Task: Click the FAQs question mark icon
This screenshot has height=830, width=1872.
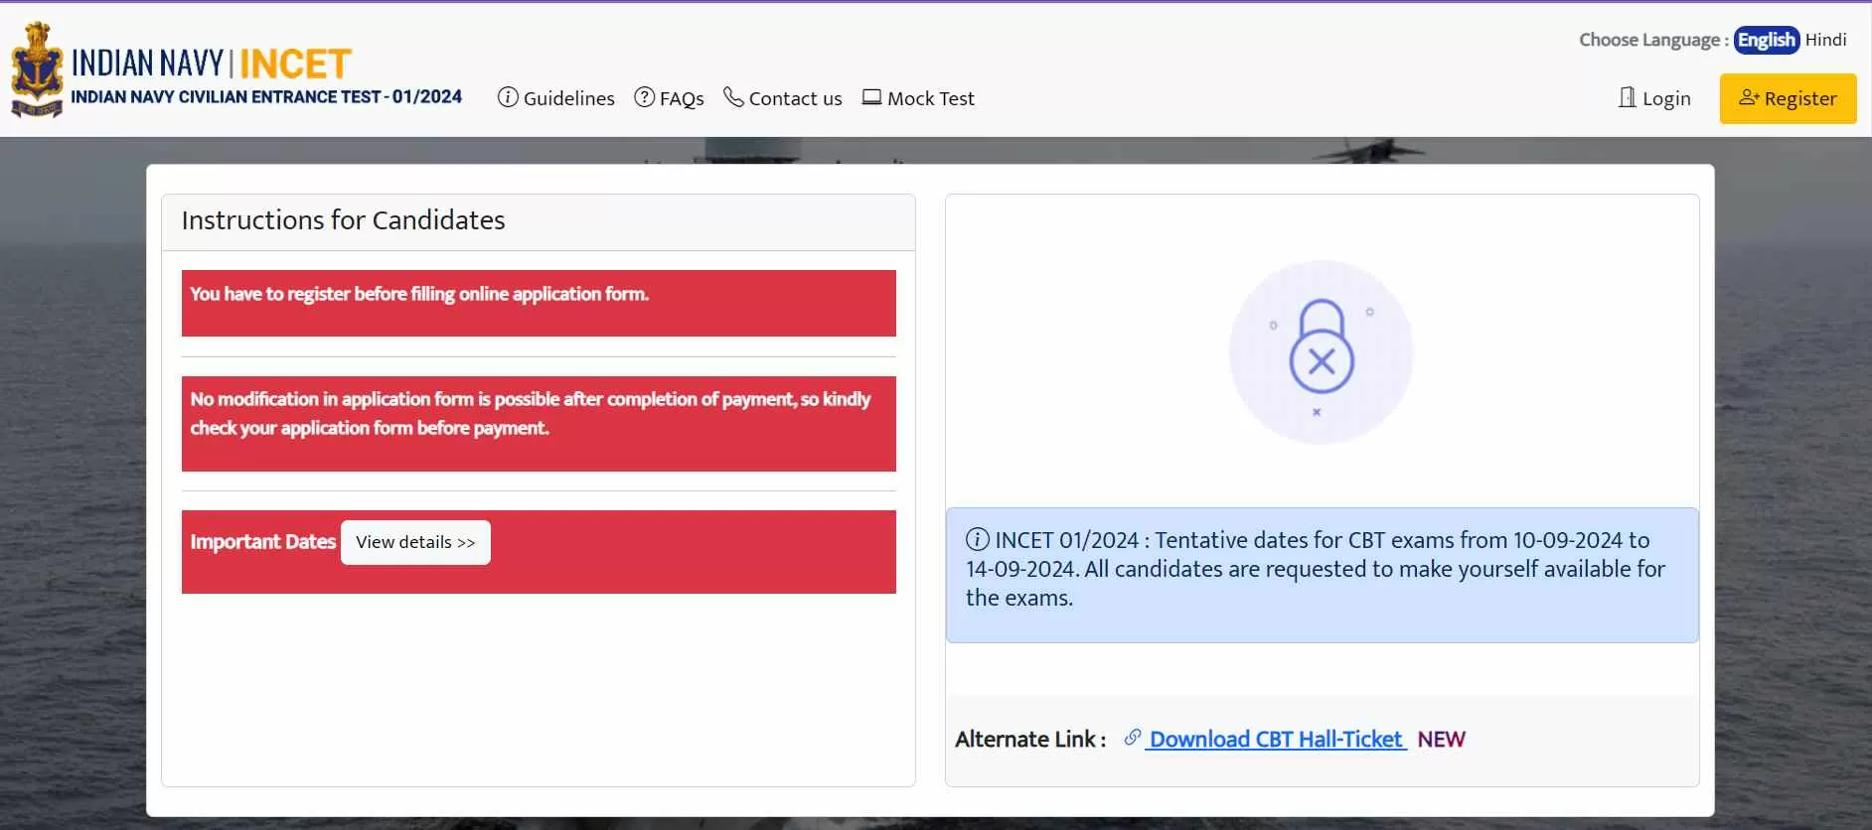Action: click(645, 97)
